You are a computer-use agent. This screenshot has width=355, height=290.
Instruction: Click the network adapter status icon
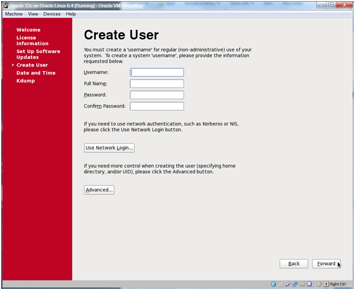(x=295, y=284)
